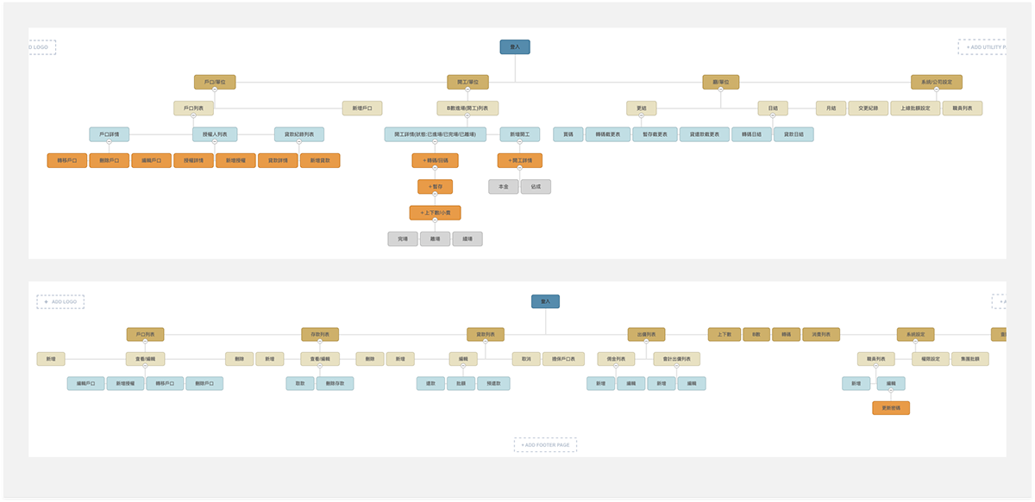Select the grey 本金 node

point(504,187)
